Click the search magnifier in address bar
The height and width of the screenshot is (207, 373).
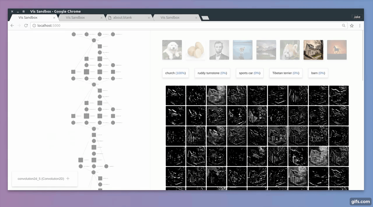tap(344, 26)
